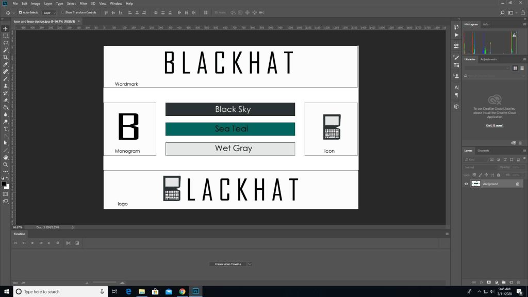Select the Eraser tool
The width and height of the screenshot is (528, 297).
pyautogui.click(x=6, y=100)
